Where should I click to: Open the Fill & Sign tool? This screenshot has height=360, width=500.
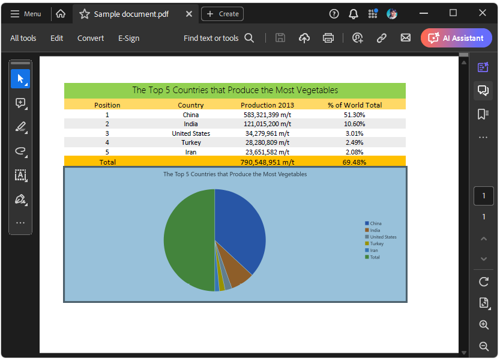pyautogui.click(x=20, y=199)
